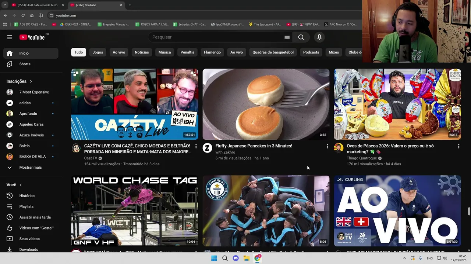The height and width of the screenshot is (264, 471).
Task: Click the YouTube logo
Action: [32, 37]
